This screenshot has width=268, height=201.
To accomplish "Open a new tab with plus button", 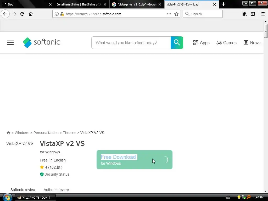I will click(x=224, y=4).
